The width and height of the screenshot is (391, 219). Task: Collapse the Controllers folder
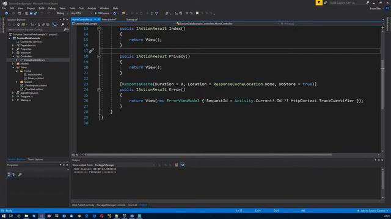[x=13, y=57]
